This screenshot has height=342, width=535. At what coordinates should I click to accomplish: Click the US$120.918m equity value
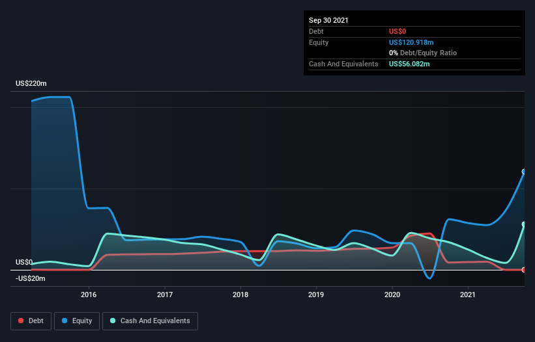411,42
